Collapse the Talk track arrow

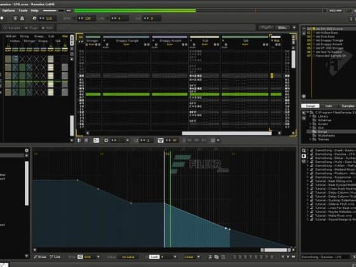coord(223,41)
